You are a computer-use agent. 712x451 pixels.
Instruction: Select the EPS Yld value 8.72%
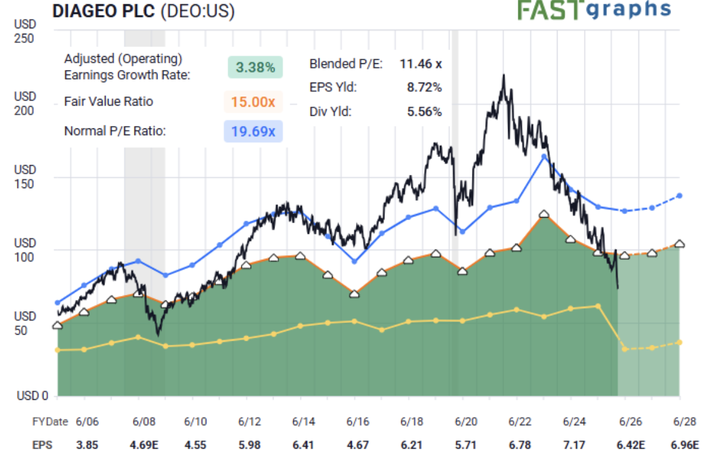(424, 87)
